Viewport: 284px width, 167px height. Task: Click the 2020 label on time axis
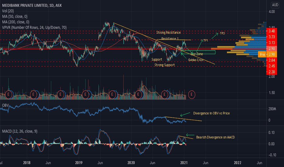pos(131,163)
